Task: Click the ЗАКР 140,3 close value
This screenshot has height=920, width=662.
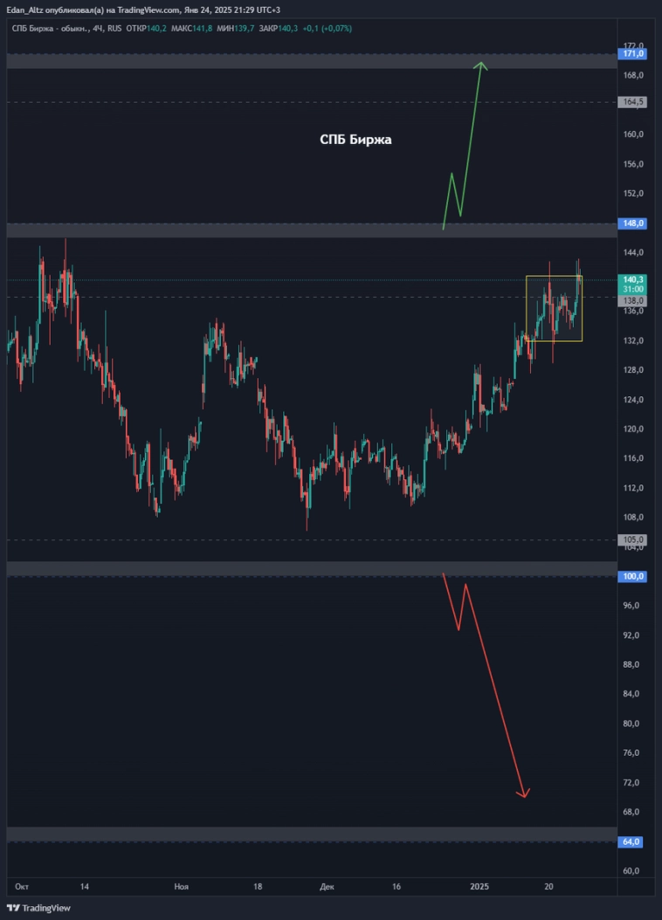Action: pyautogui.click(x=279, y=28)
